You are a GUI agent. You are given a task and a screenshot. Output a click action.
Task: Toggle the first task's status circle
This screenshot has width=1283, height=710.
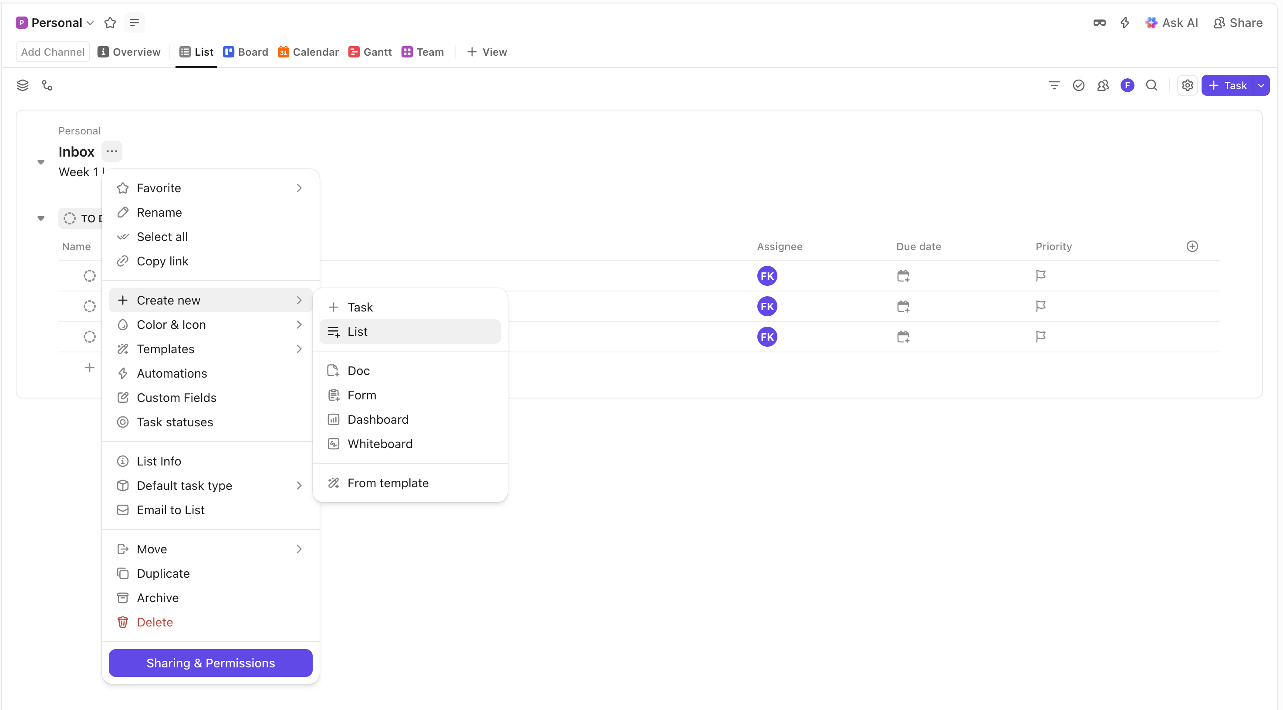tap(90, 276)
